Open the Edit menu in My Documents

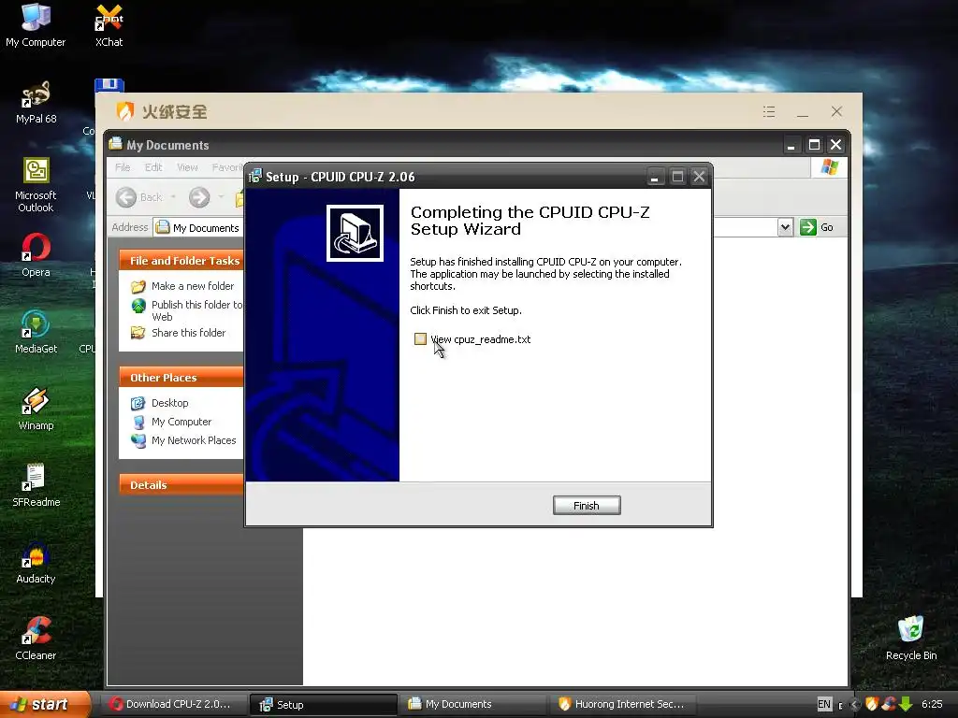coord(153,167)
